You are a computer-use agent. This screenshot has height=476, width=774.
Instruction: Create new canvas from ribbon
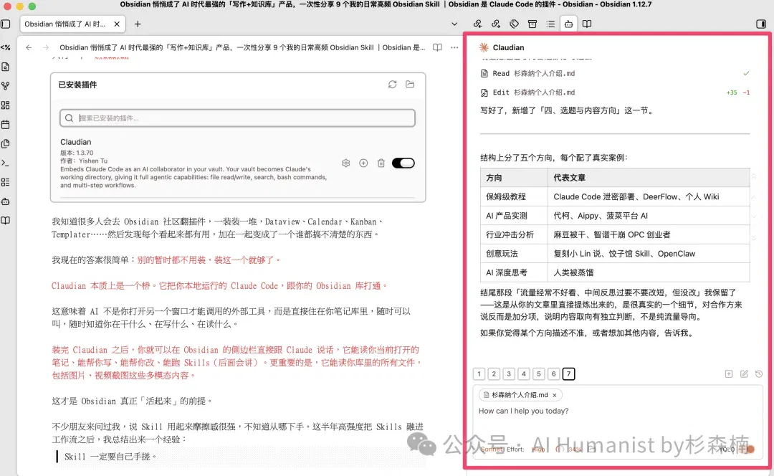(6, 105)
